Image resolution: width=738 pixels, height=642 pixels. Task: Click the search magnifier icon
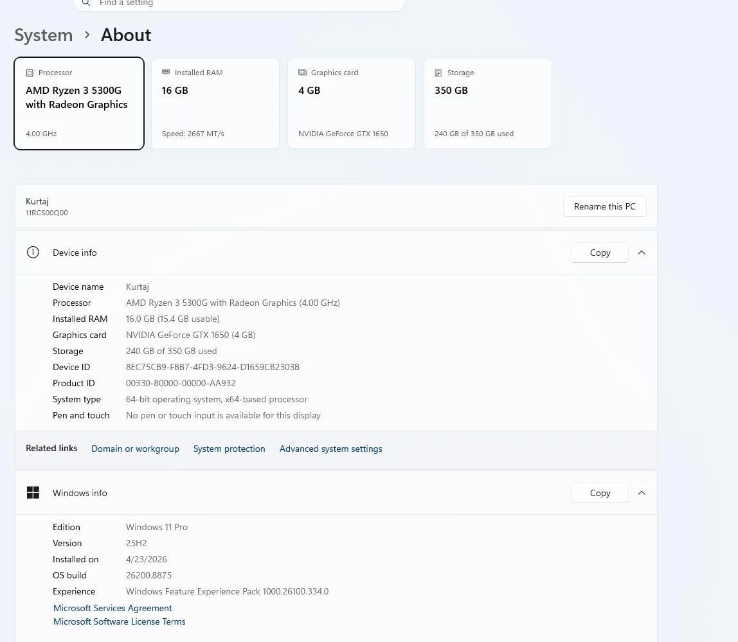pyautogui.click(x=86, y=3)
